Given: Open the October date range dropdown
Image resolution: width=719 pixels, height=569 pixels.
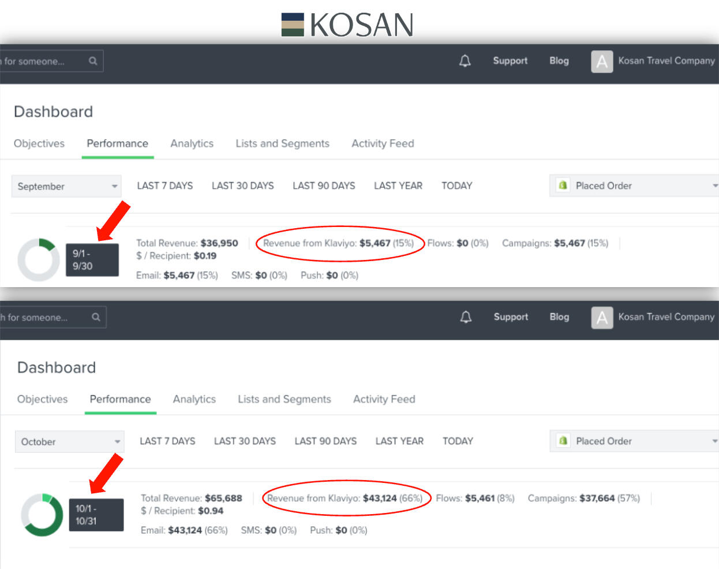Looking at the screenshot, I should point(69,442).
